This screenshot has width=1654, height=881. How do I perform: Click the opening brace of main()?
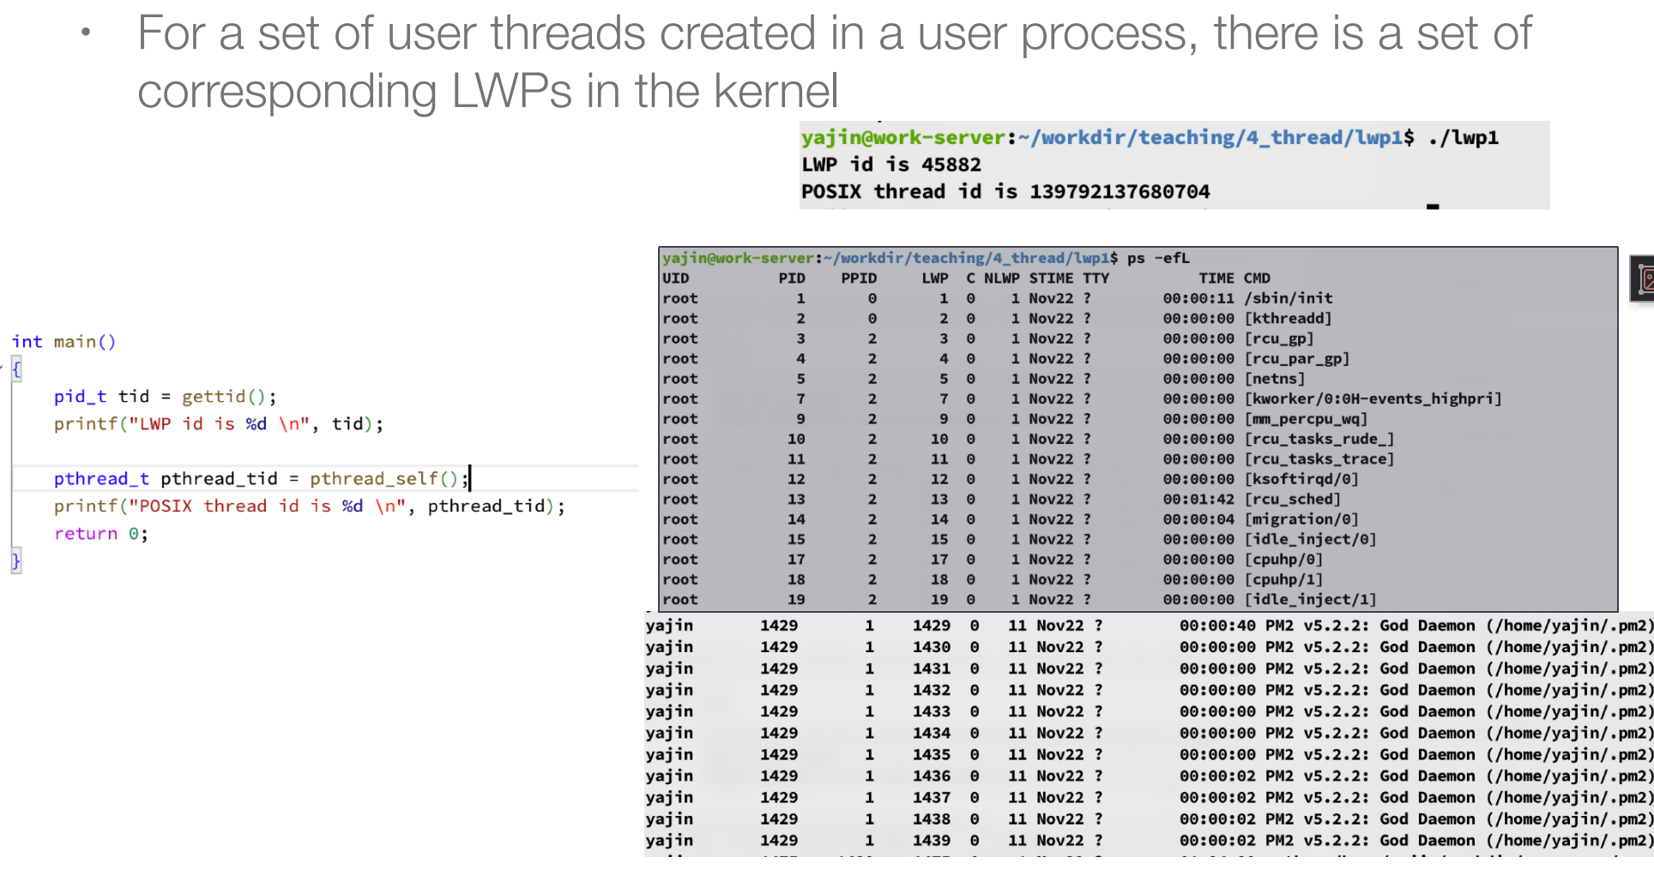click(x=16, y=369)
